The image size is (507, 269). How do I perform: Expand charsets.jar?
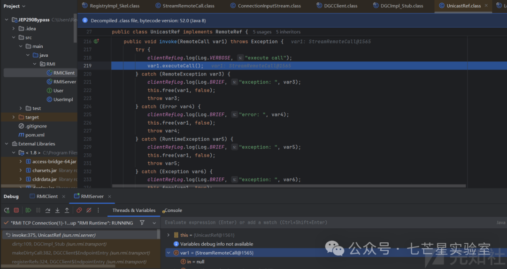pyautogui.click(x=21, y=170)
